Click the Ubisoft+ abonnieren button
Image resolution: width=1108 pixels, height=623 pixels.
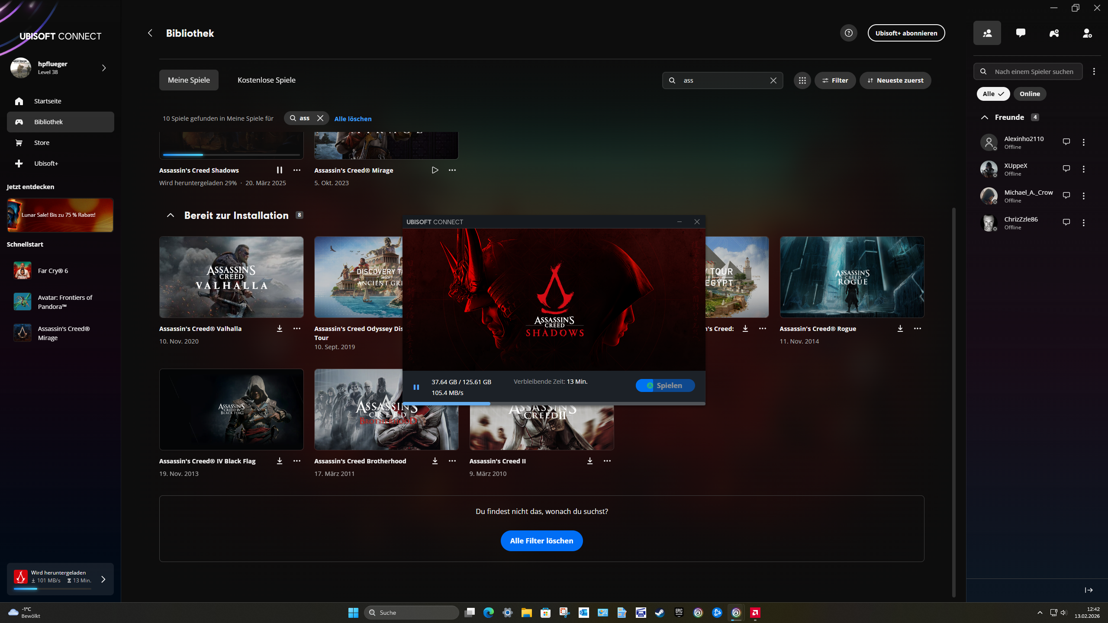(x=906, y=32)
